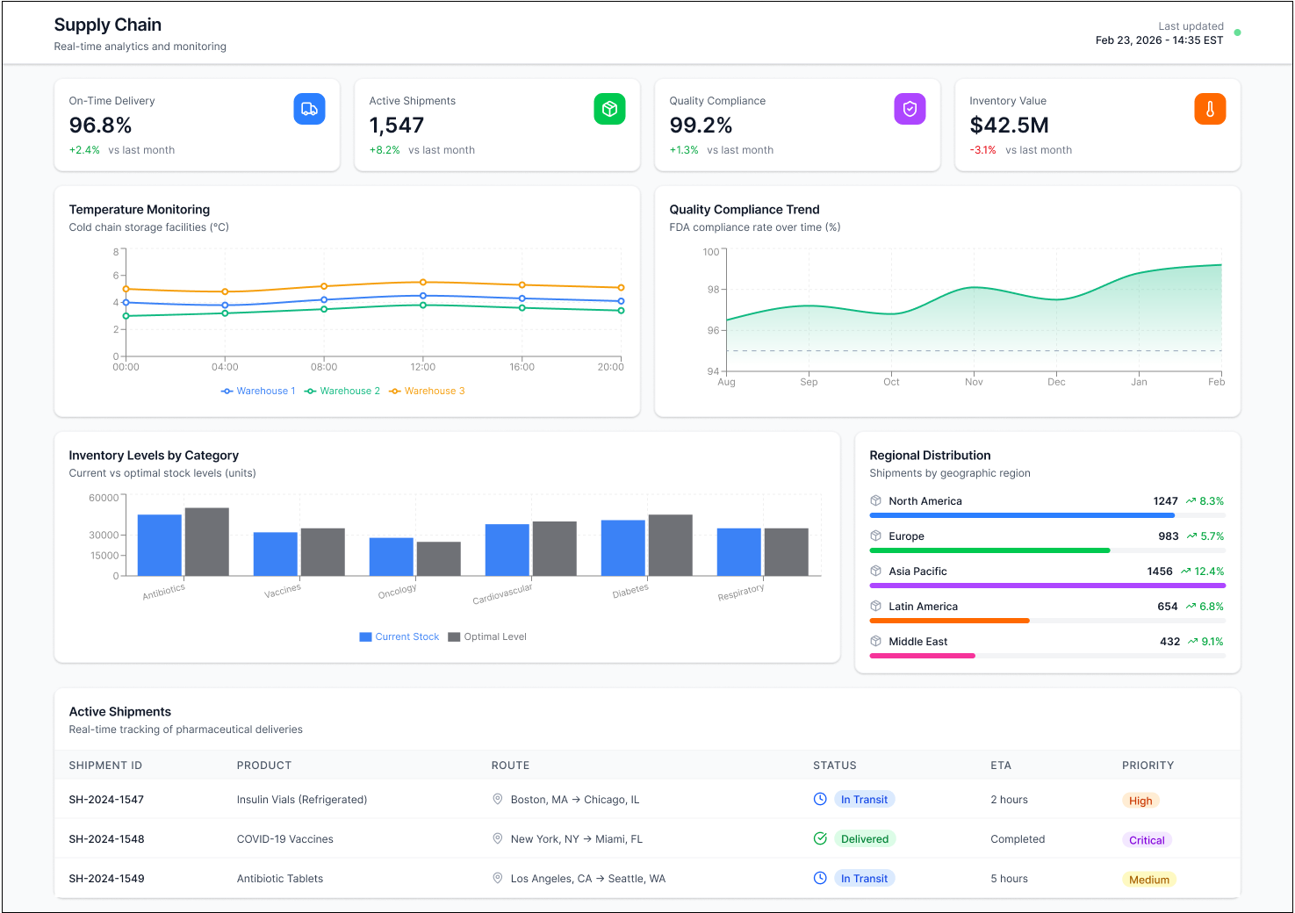
Task: Click the Asia Pacific purple progress bar
Action: click(x=1047, y=586)
